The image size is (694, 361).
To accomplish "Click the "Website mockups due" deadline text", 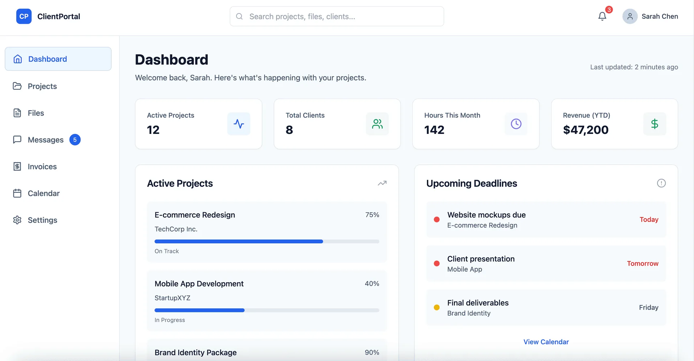I will (487, 215).
